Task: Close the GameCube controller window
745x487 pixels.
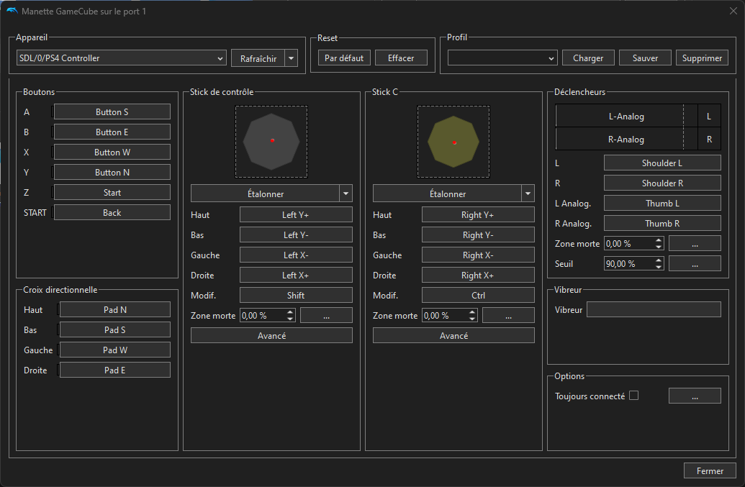Action: (x=733, y=12)
